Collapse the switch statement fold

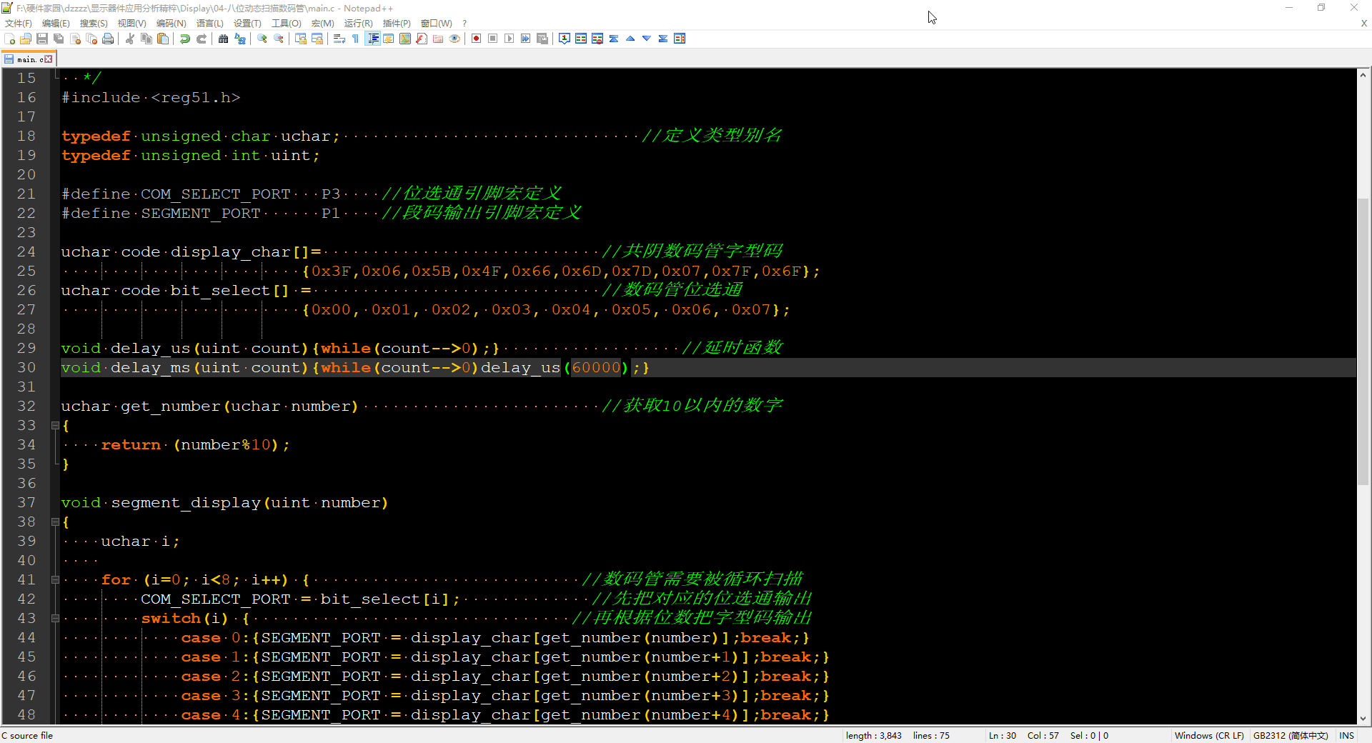pos(55,619)
